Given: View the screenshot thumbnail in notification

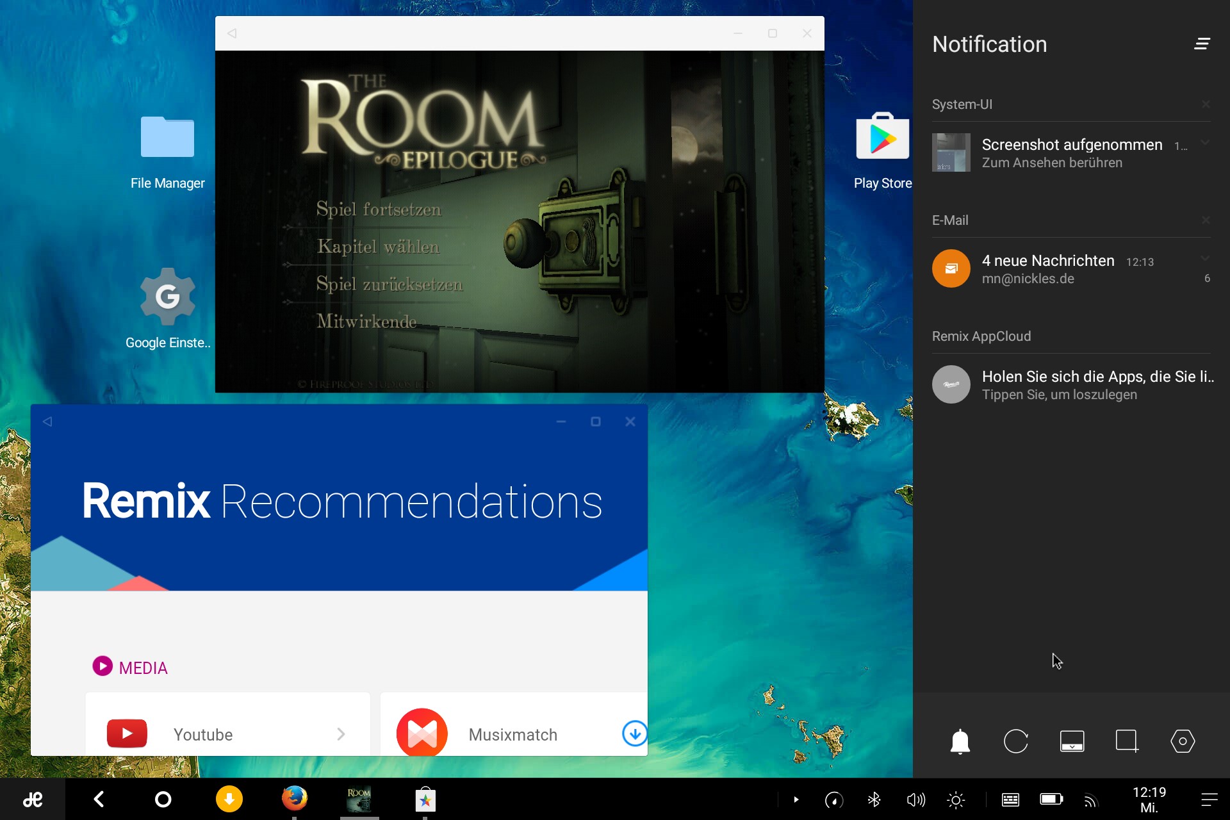Looking at the screenshot, I should tap(951, 152).
